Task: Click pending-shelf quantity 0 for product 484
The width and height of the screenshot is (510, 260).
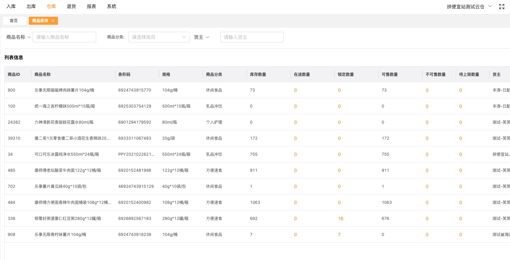Action: click(x=461, y=203)
